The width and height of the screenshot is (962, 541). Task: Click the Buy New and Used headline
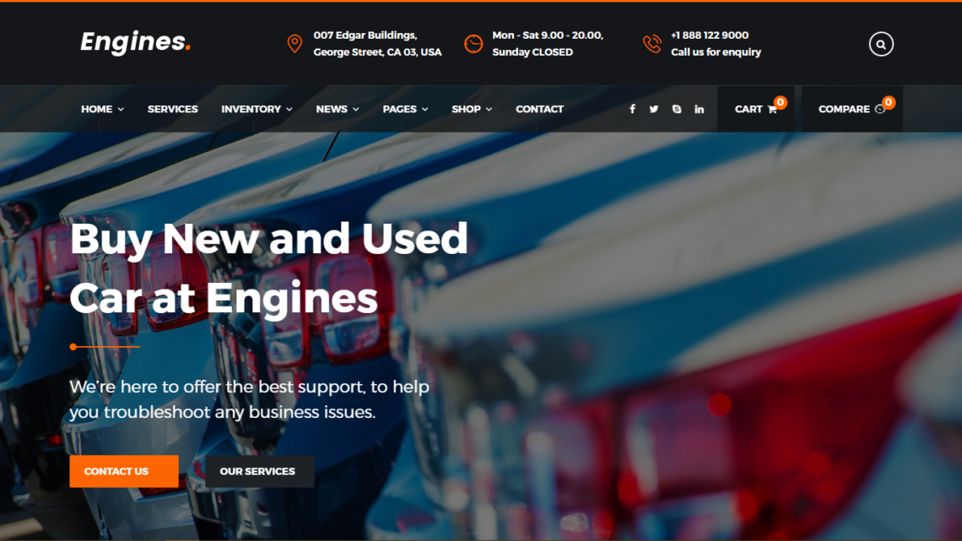(268, 239)
